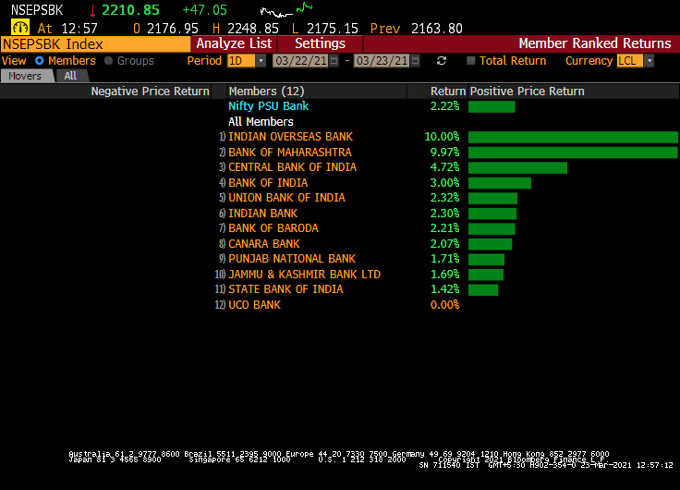This screenshot has width=680, height=490.
Task: Open the Nifty PSU Bank index link
Action: [x=268, y=106]
